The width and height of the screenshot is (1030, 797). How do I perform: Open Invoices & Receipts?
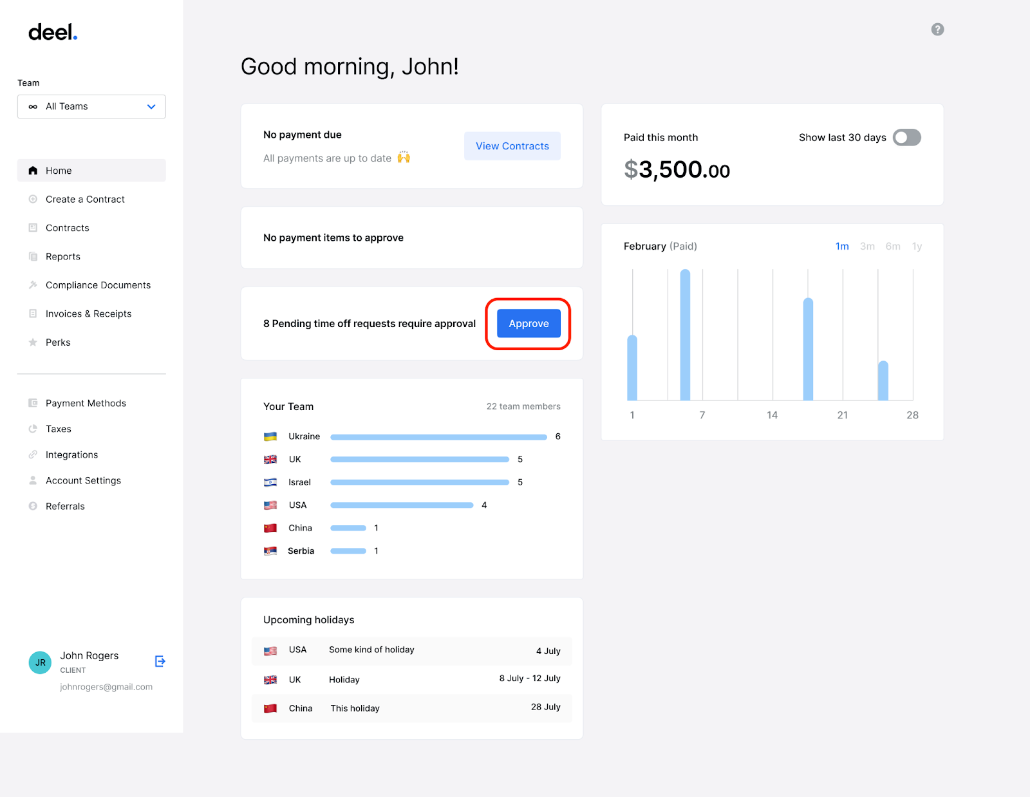(89, 314)
